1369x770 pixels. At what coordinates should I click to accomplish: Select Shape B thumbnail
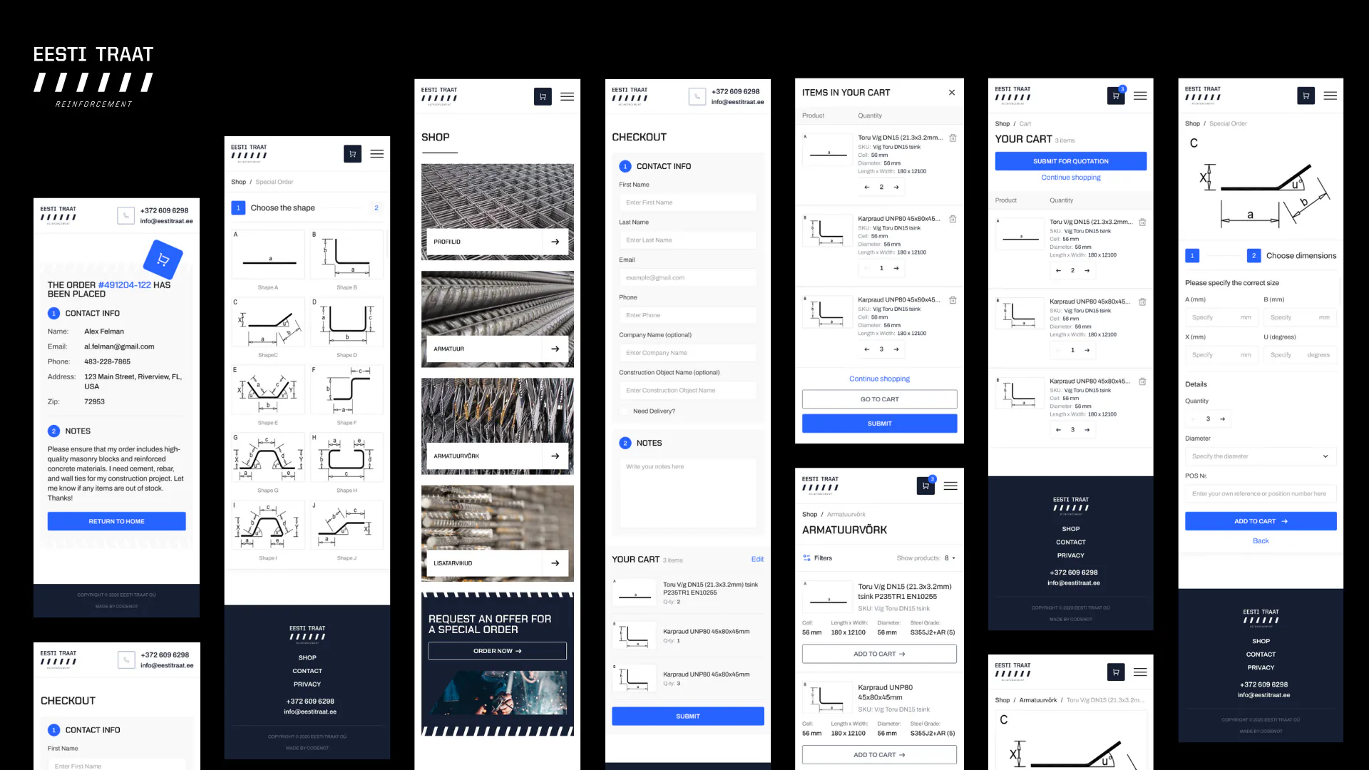pos(347,255)
